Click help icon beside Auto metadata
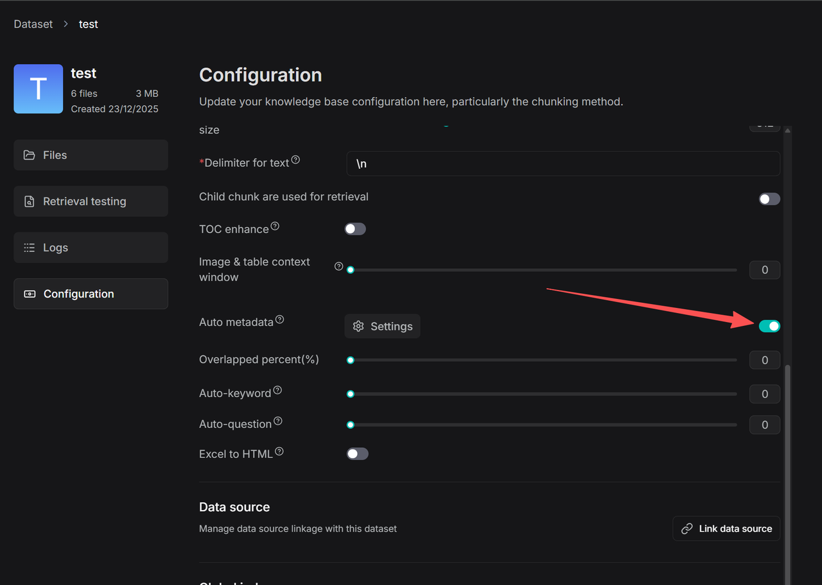This screenshot has width=822, height=585. [279, 319]
